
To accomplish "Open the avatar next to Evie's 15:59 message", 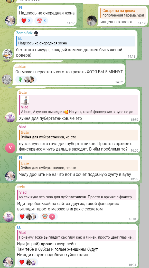I will click(x=10, y=117).
